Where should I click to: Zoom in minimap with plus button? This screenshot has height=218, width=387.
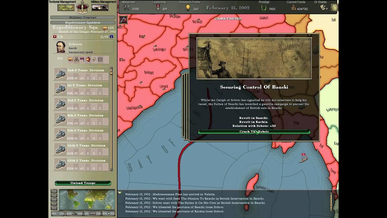coord(109,213)
